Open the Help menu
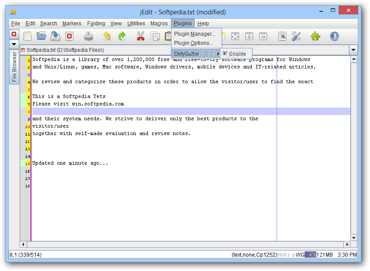 coord(203,24)
